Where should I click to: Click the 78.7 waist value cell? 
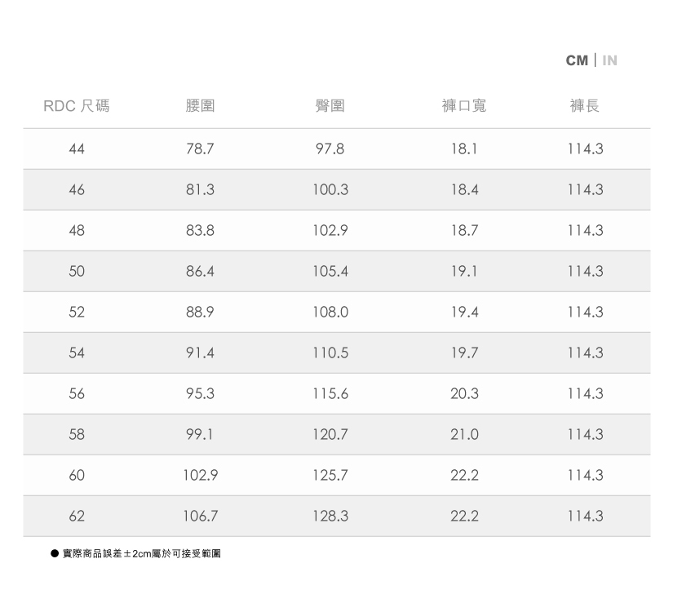click(200, 149)
